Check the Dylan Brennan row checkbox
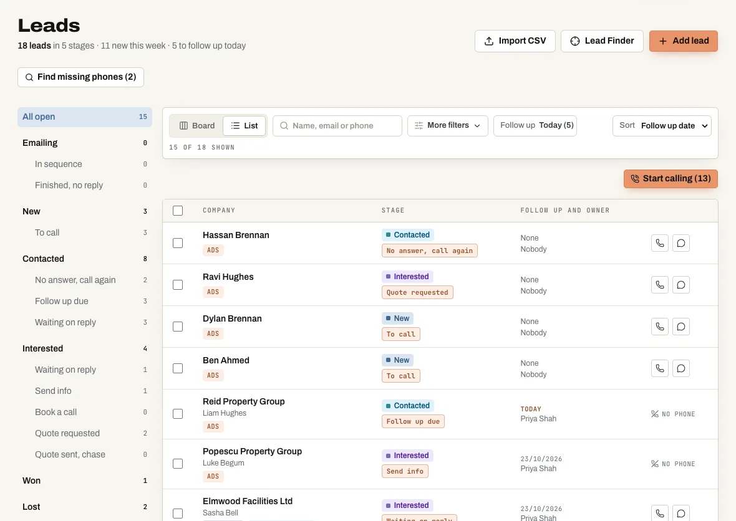The height and width of the screenshot is (521, 736). pos(177,327)
